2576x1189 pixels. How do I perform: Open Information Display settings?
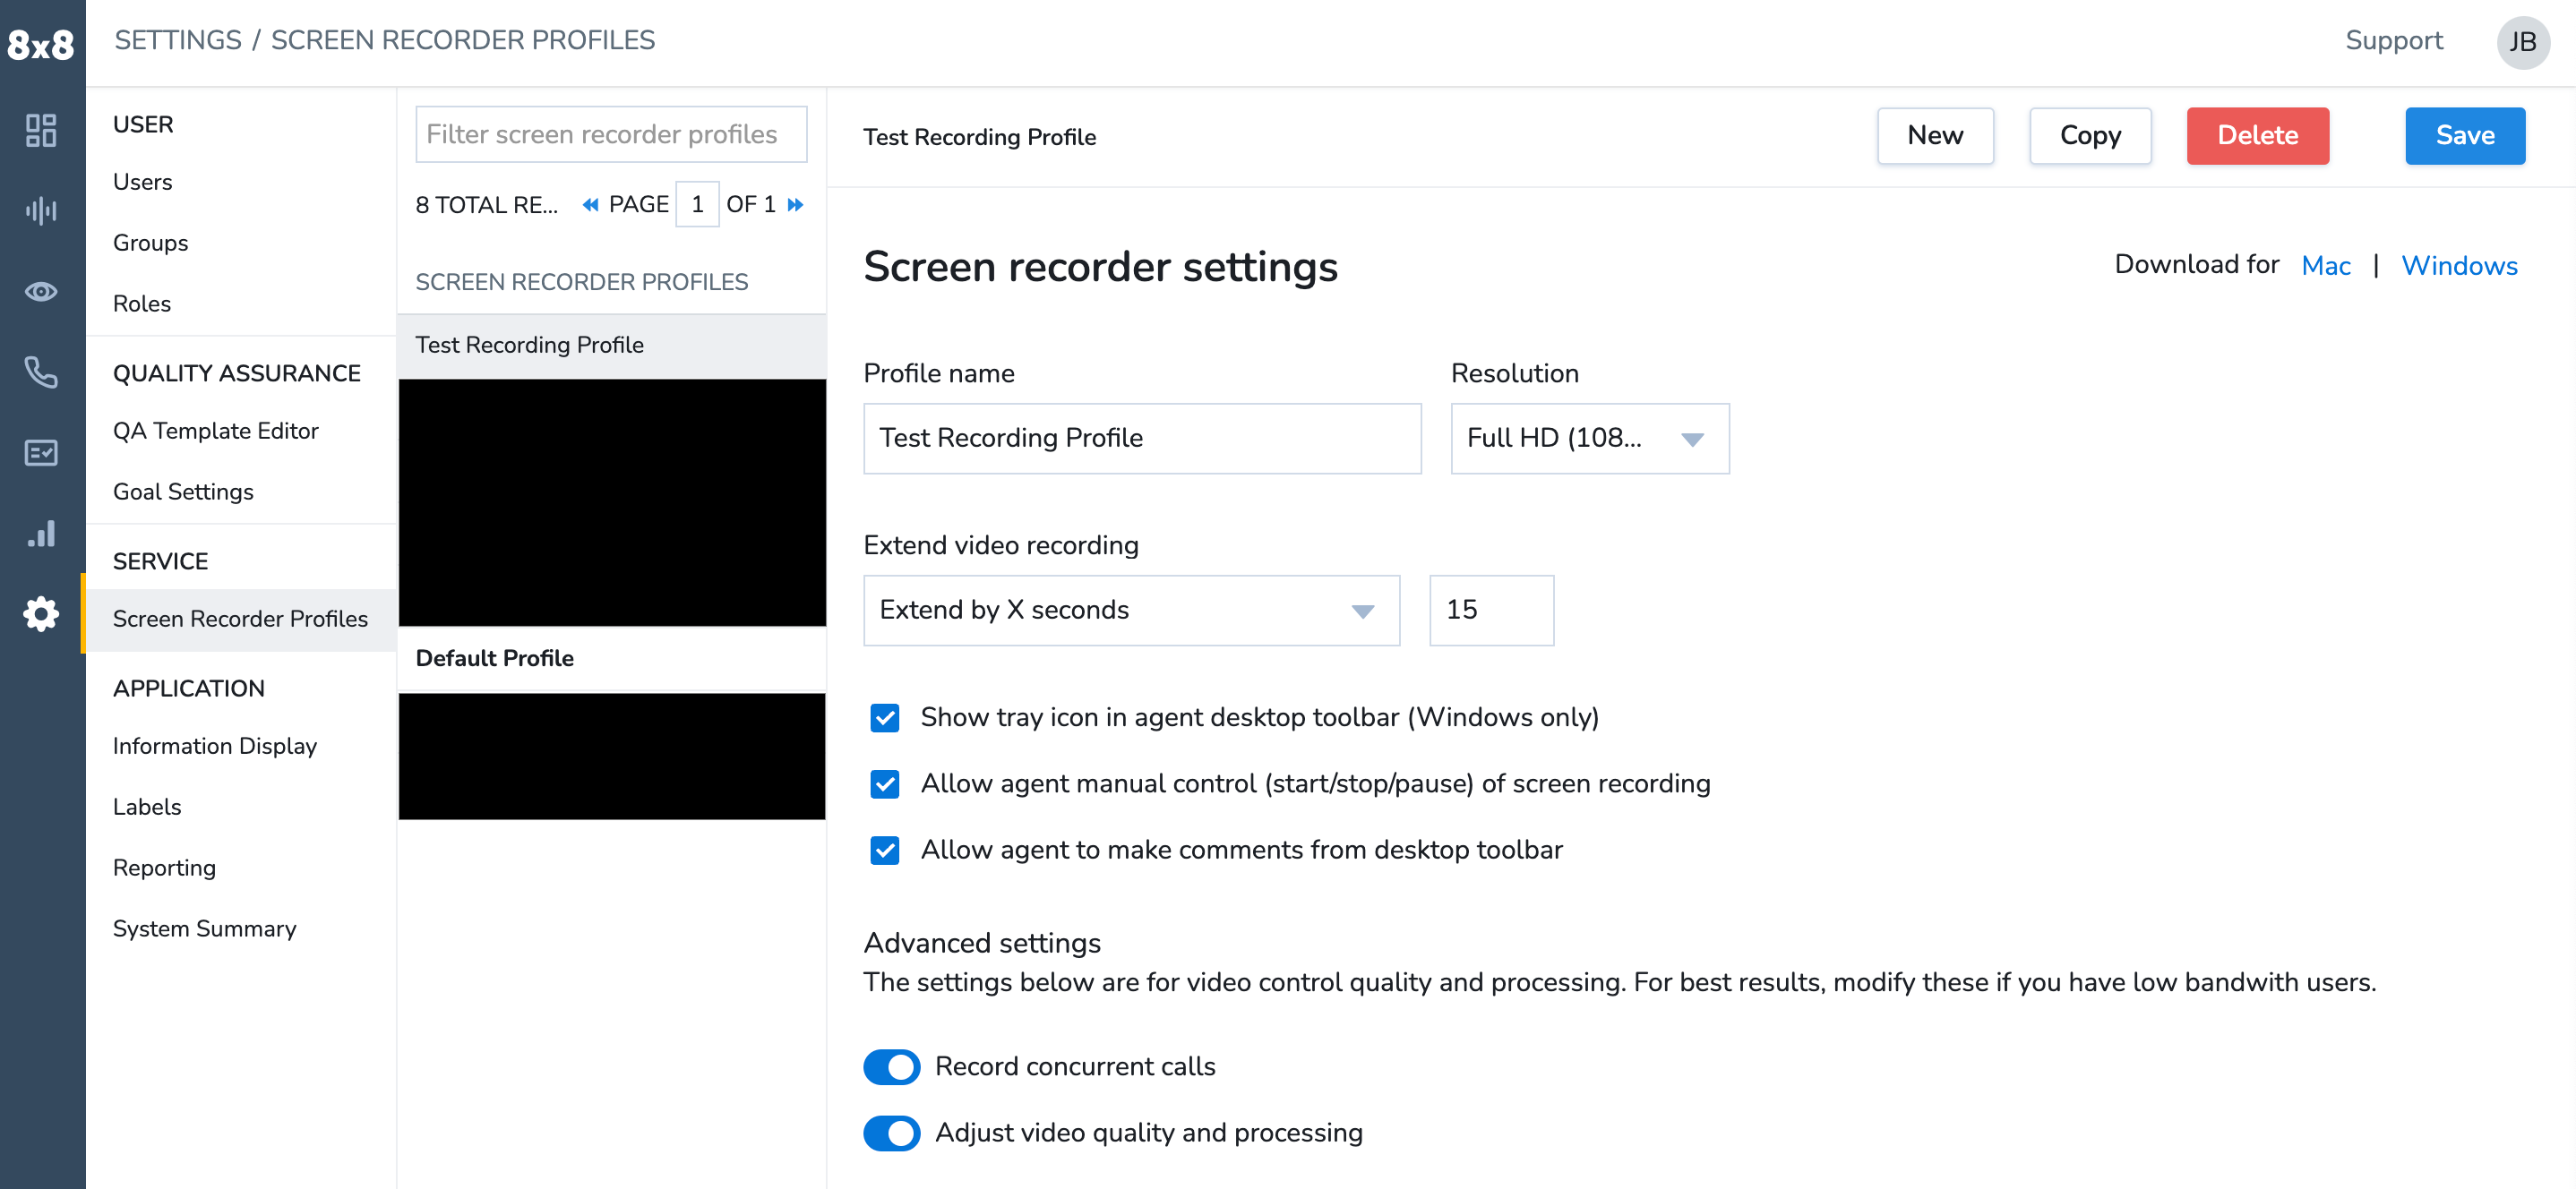[x=215, y=746]
